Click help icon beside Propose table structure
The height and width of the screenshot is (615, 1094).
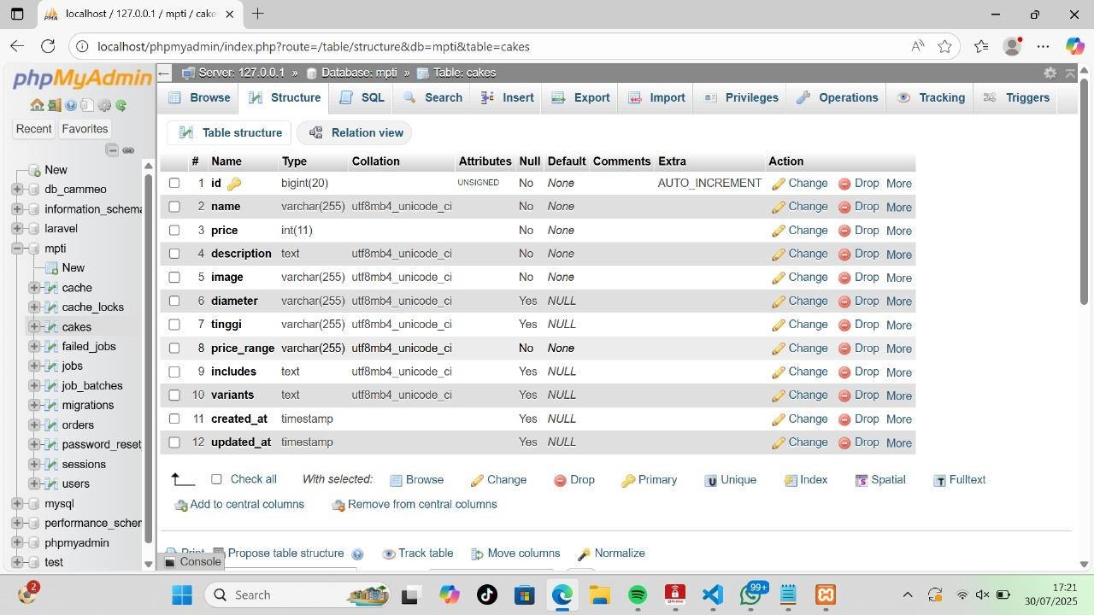[x=357, y=553]
